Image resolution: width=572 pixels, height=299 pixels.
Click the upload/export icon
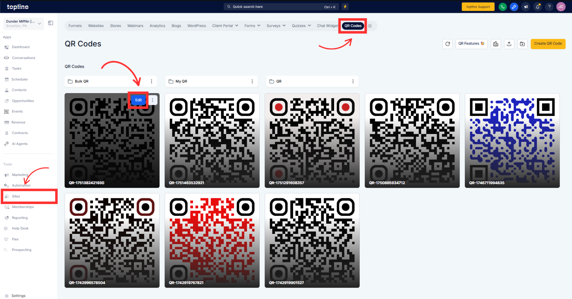point(509,44)
